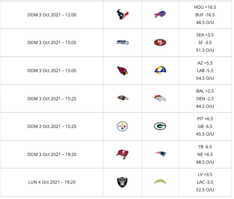Click the Arizona Cardinals logo
Viewport: 234px width, 199px height.
[x=122, y=71]
